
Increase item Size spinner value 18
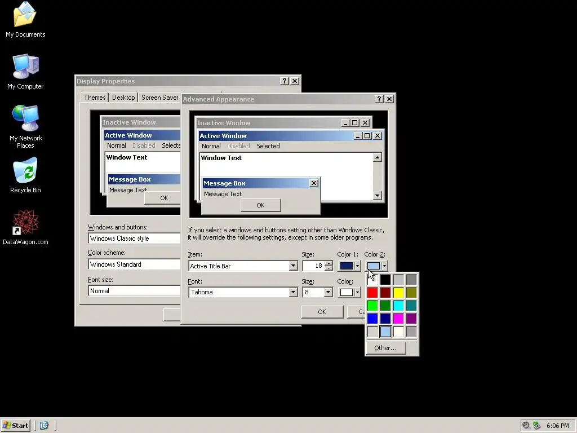click(329, 263)
